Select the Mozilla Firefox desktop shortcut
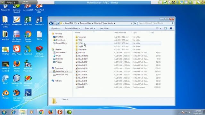This screenshot has width=205, height=115. tap(17, 66)
